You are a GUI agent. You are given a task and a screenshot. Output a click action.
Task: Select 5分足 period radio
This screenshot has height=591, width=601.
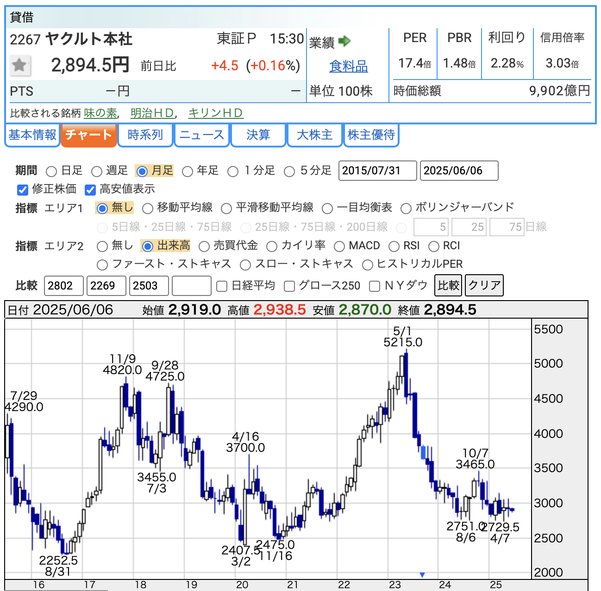(289, 172)
